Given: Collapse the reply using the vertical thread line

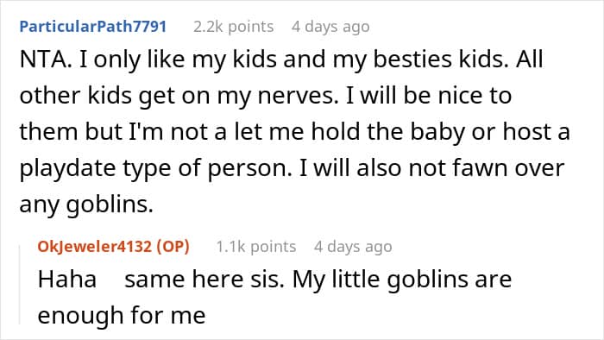Looking at the screenshot, I should click(x=20, y=285).
